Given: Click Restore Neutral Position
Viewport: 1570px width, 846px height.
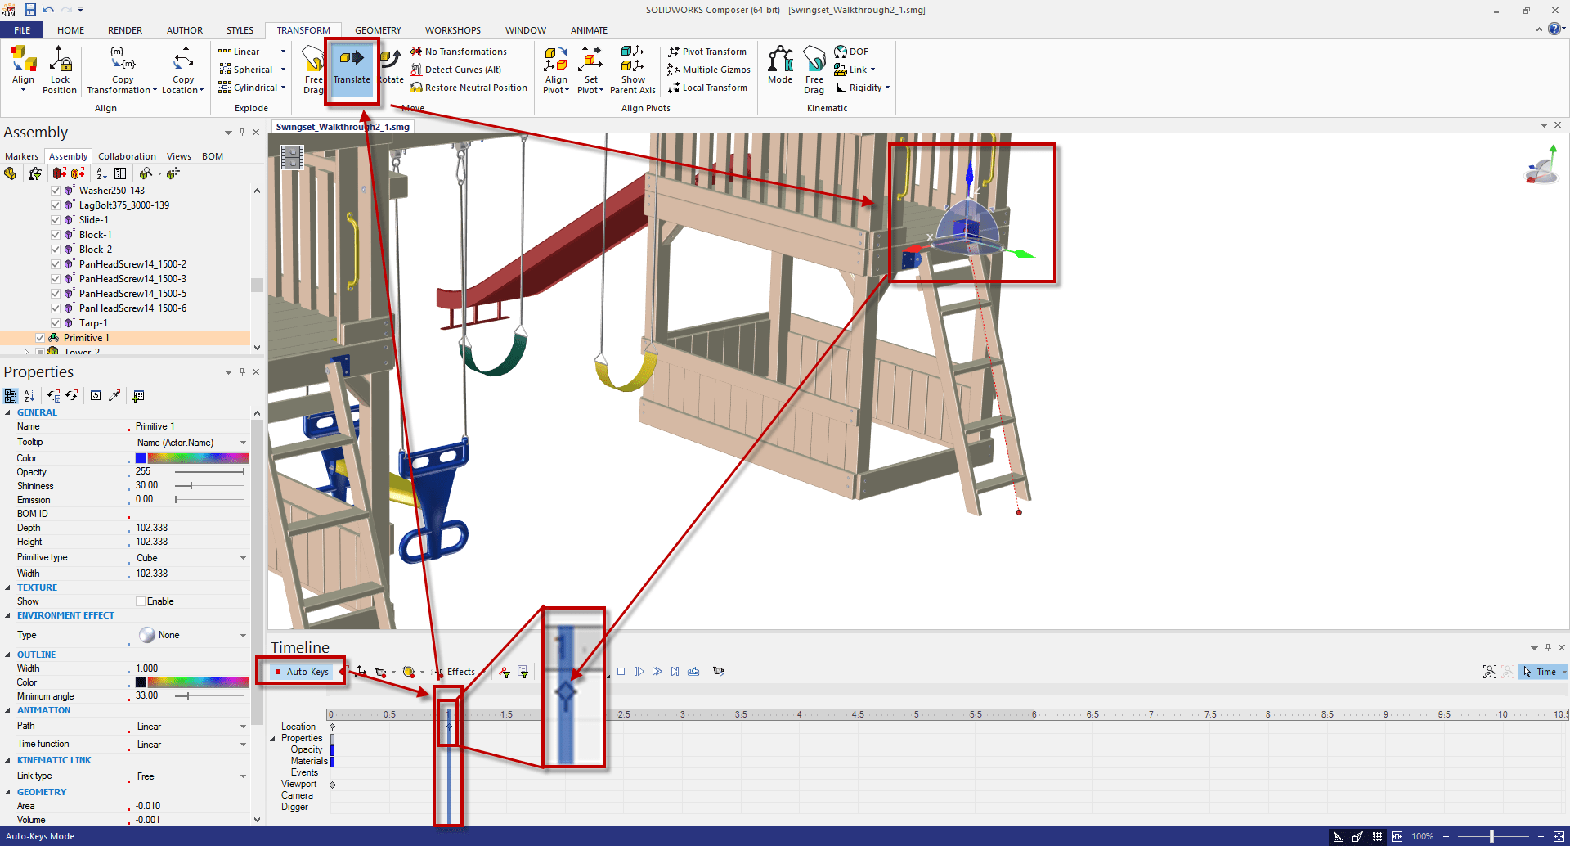Looking at the screenshot, I should [x=469, y=88].
